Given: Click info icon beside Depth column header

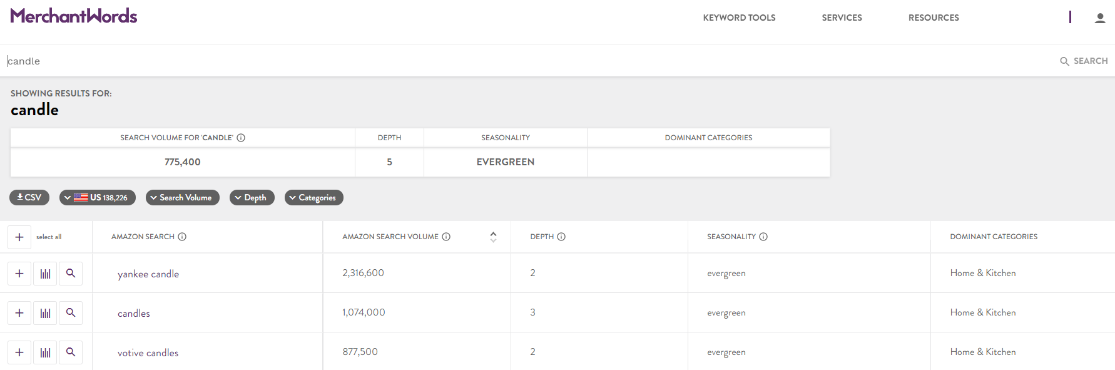Looking at the screenshot, I should (x=561, y=237).
